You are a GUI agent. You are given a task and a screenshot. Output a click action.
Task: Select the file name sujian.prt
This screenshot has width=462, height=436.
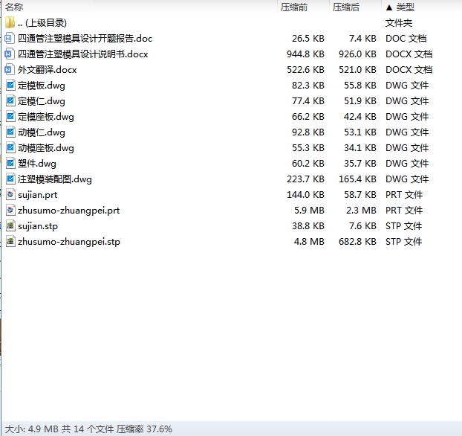click(37, 195)
